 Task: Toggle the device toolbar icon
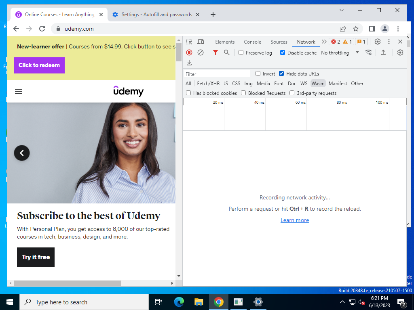[201, 42]
